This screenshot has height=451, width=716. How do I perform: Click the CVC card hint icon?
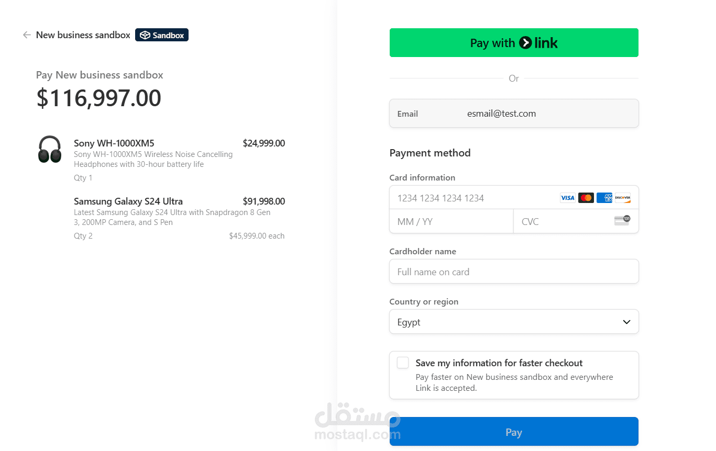[622, 220]
